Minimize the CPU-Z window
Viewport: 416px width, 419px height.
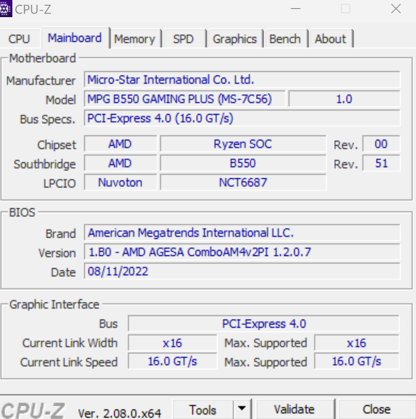[x=296, y=9]
